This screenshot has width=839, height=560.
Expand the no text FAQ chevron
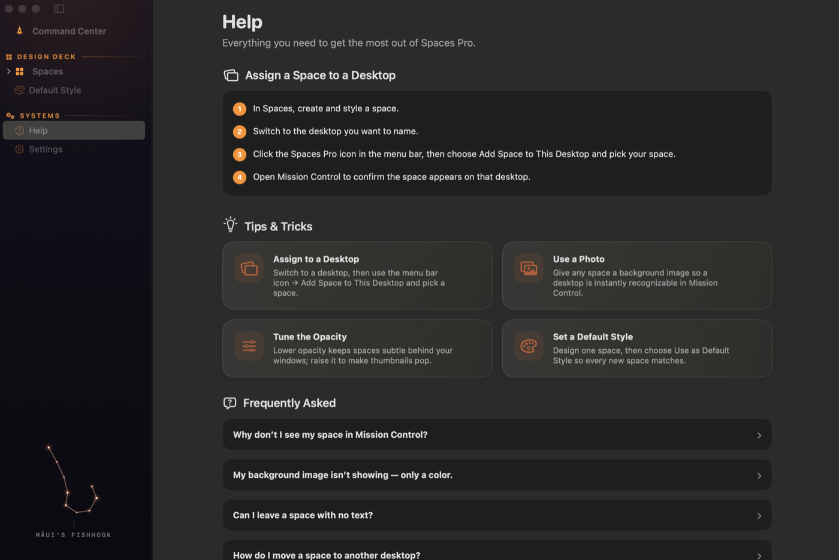tap(759, 516)
